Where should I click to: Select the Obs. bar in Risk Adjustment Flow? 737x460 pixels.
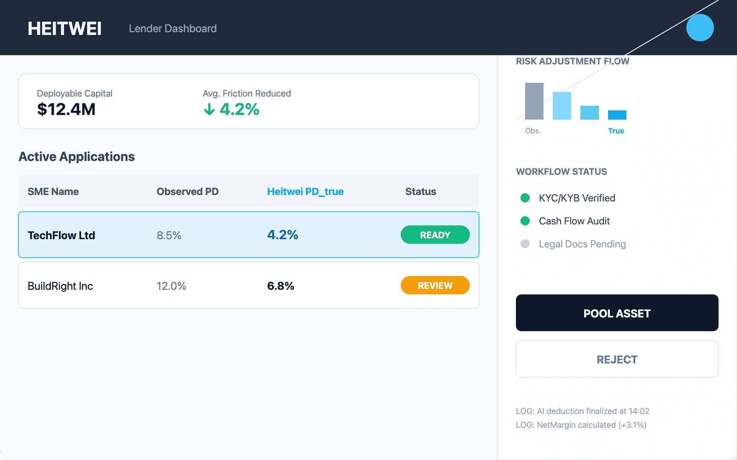coord(534,101)
